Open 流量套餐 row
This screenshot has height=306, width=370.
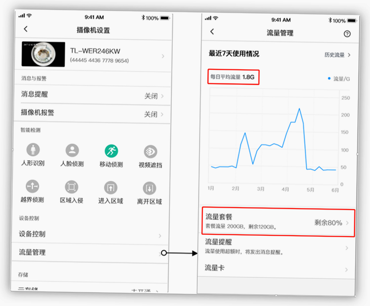tap(278, 222)
